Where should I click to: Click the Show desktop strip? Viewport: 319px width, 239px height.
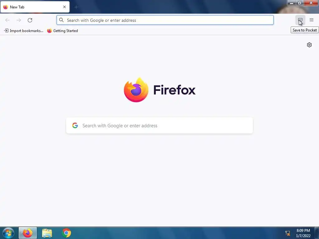coord(317,233)
